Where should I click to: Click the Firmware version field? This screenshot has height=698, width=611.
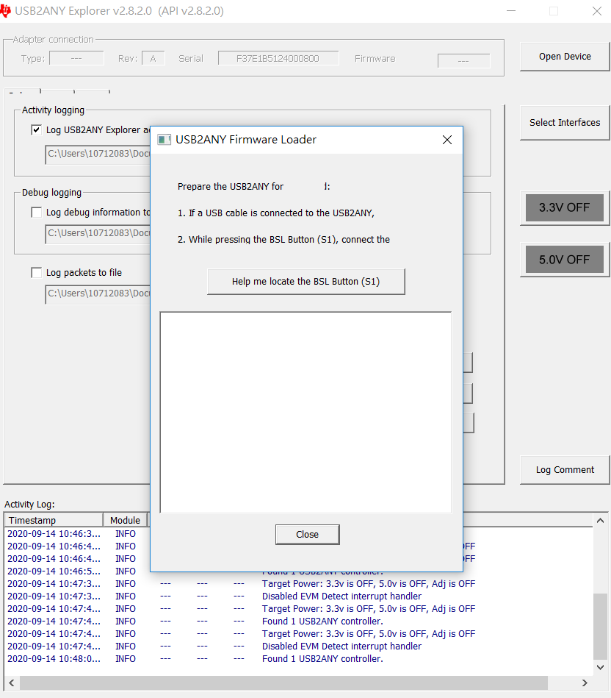(463, 60)
